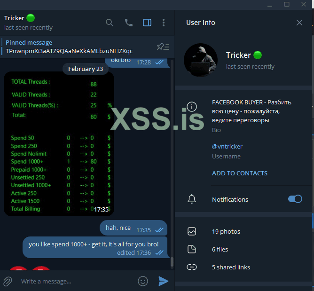Maximize the Telegram window
Screen dimensions: 314x291
click(x=287, y=4)
